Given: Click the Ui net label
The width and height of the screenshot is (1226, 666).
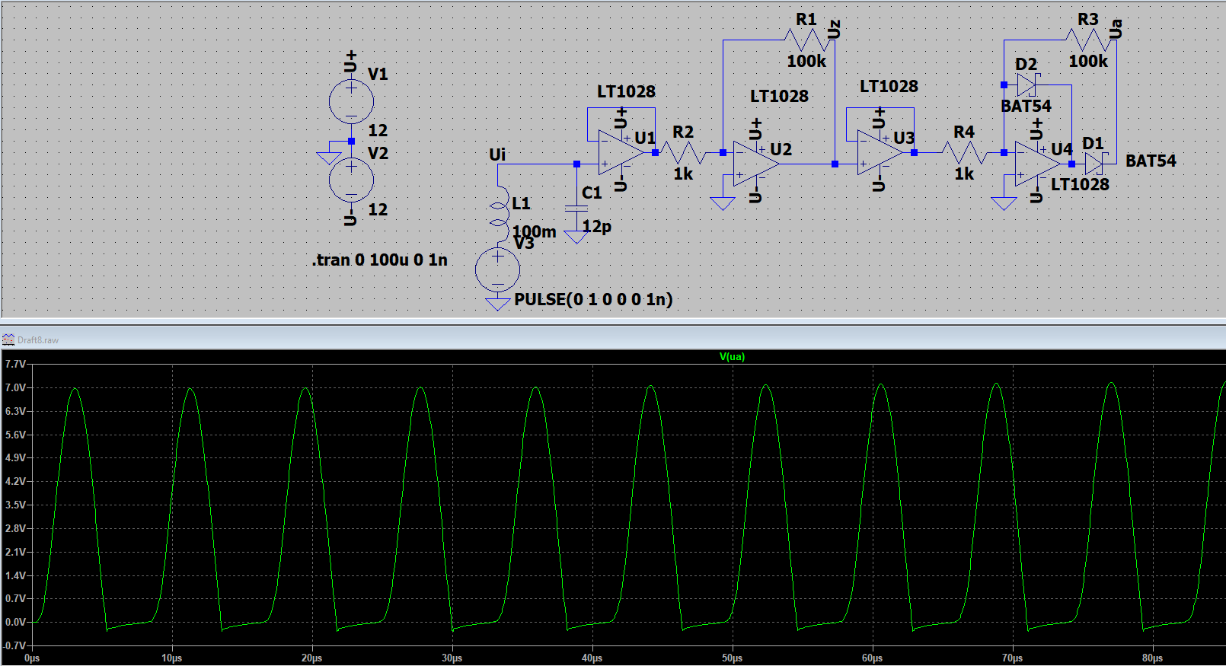Looking at the screenshot, I should coord(497,155).
